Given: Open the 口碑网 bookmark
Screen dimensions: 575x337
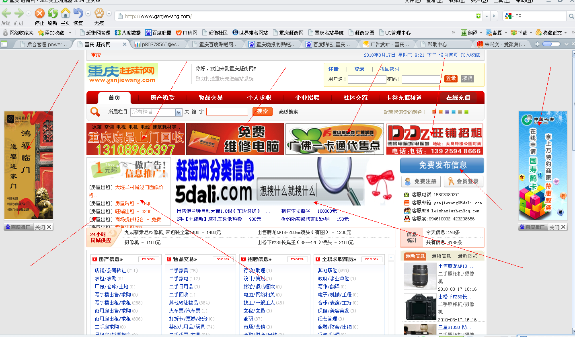Looking at the screenshot, I should (x=187, y=33).
